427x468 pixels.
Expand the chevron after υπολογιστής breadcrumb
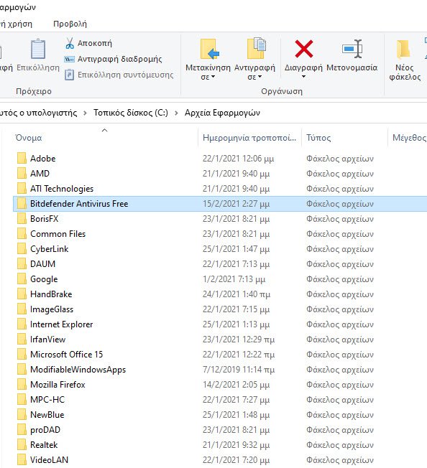(85, 113)
